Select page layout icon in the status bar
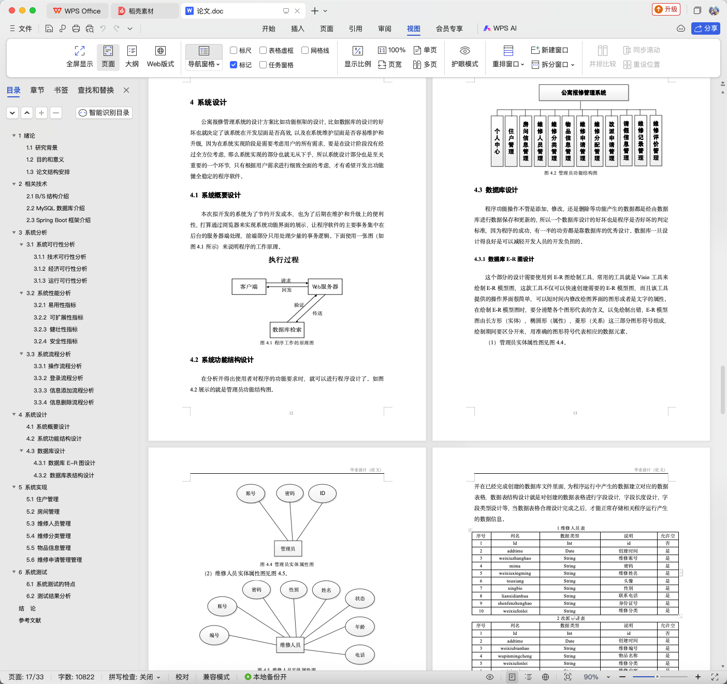This screenshot has width=727, height=684. tap(512, 677)
